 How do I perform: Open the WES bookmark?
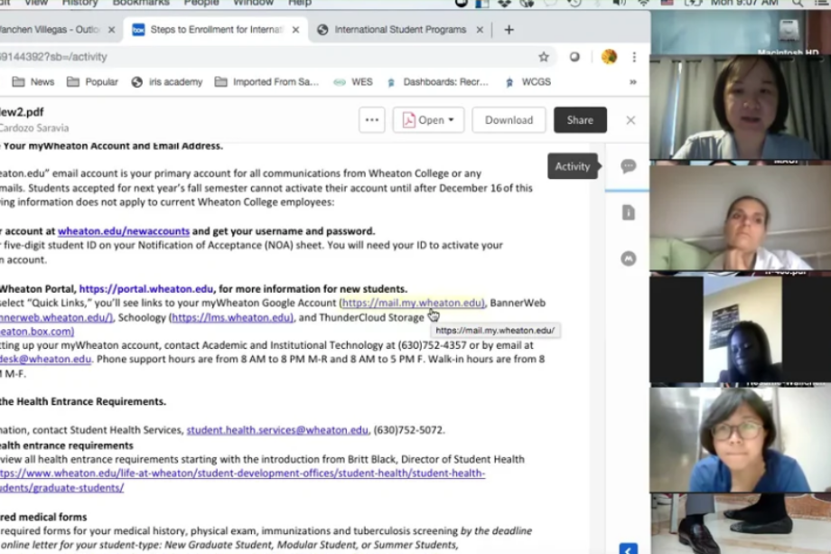(x=353, y=82)
